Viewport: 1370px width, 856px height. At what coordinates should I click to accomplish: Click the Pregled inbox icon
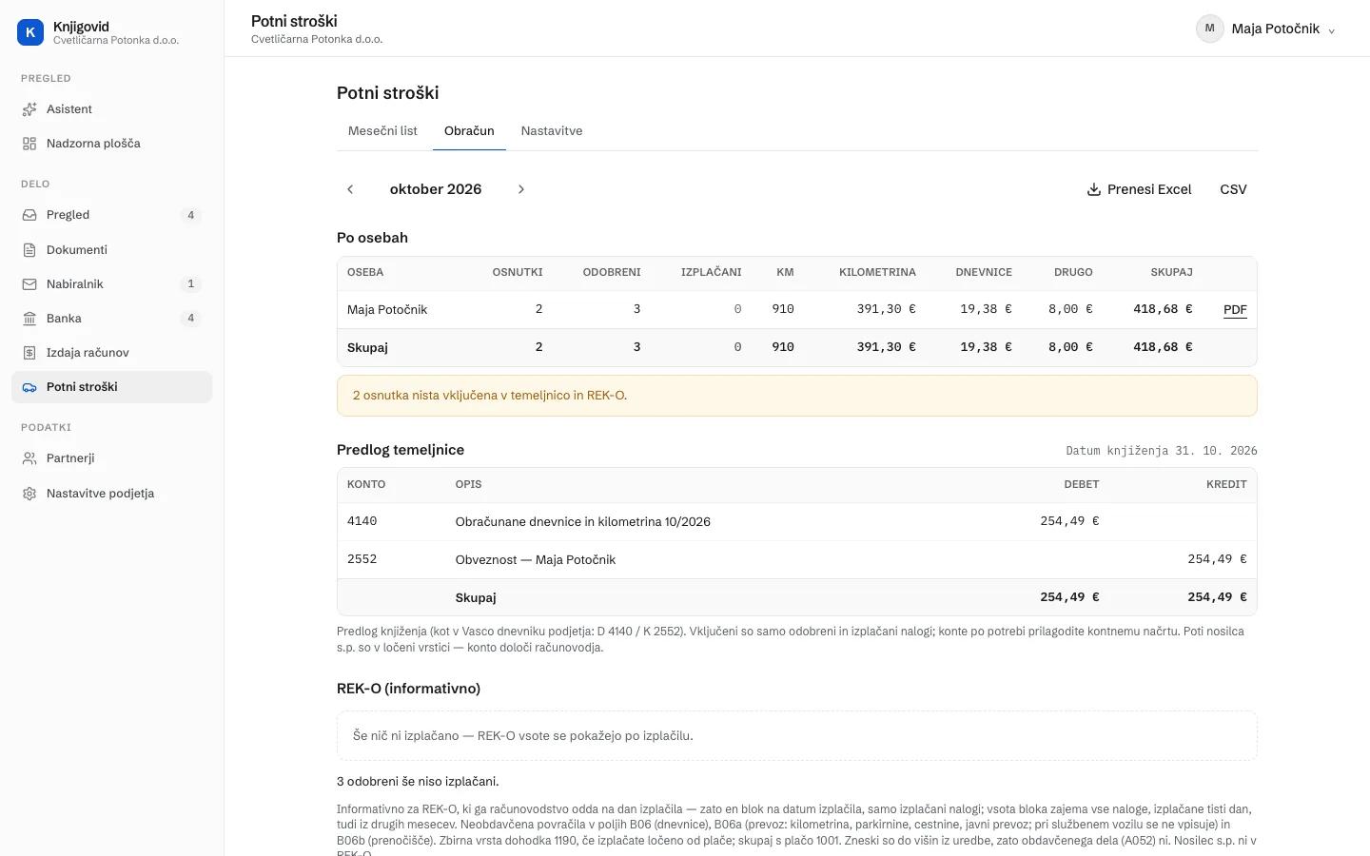[x=29, y=215]
